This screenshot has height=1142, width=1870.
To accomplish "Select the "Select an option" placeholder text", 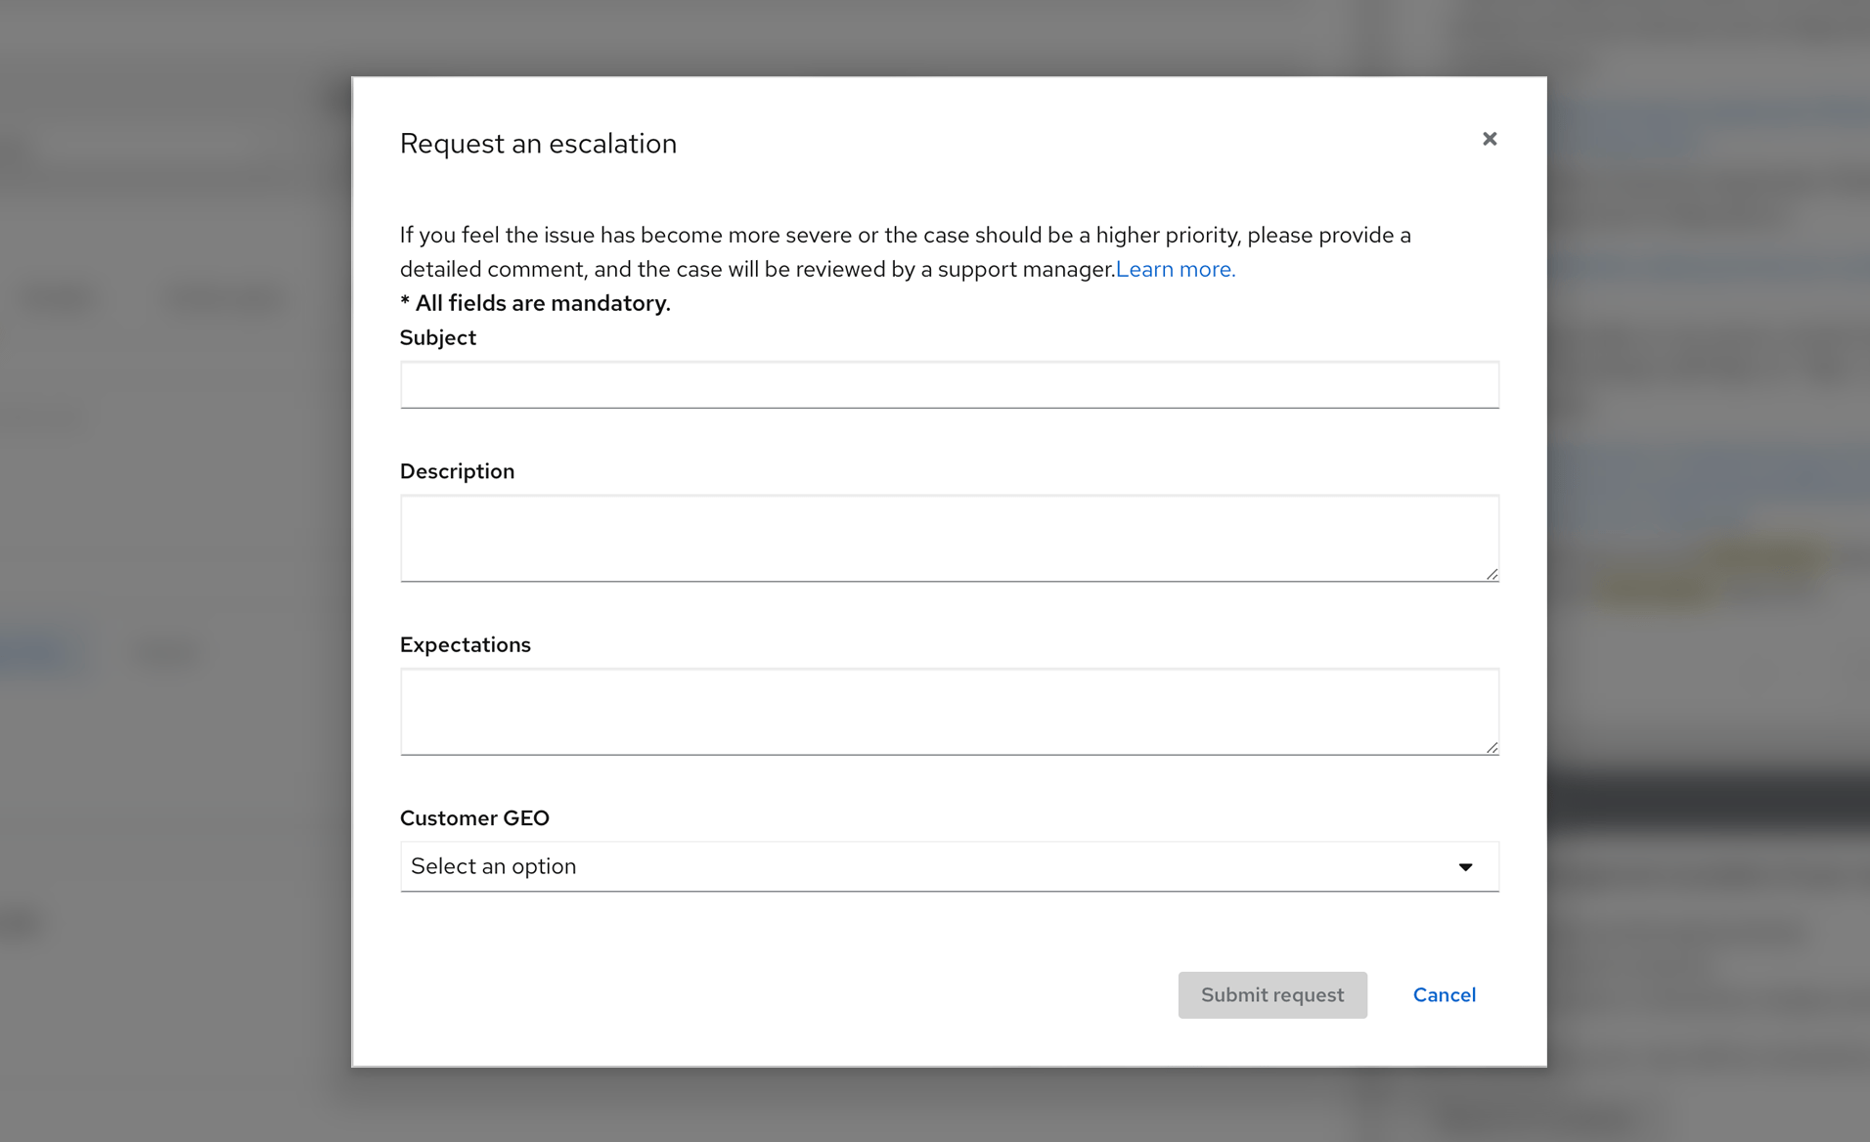I will (493, 866).
